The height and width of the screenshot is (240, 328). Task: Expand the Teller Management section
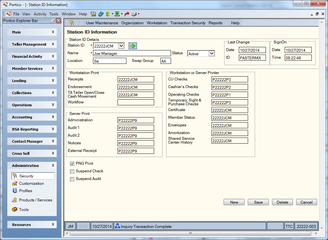(x=32, y=44)
